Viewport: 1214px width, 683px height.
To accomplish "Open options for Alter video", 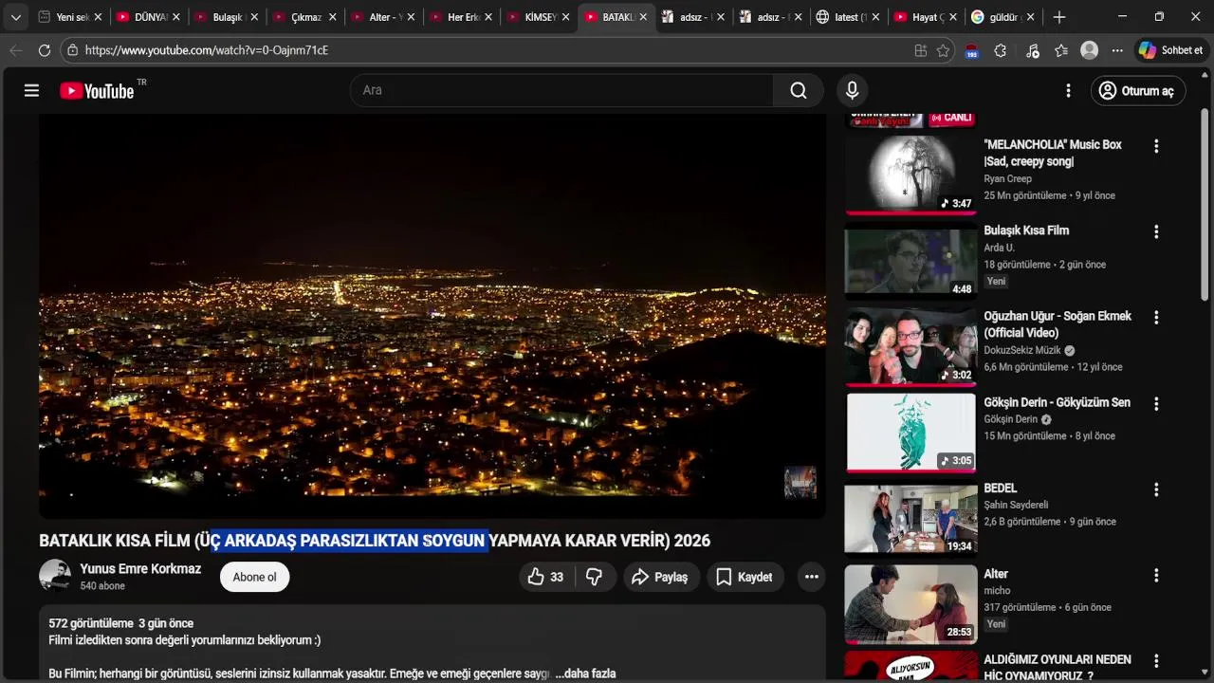I will point(1156,575).
